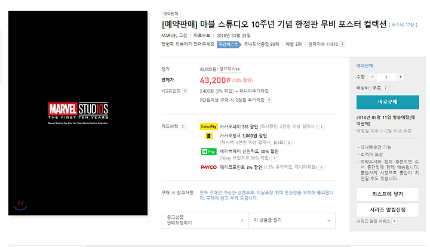Expand details arrow for 네이버페이 Npay 포인트

[x=274, y=158]
